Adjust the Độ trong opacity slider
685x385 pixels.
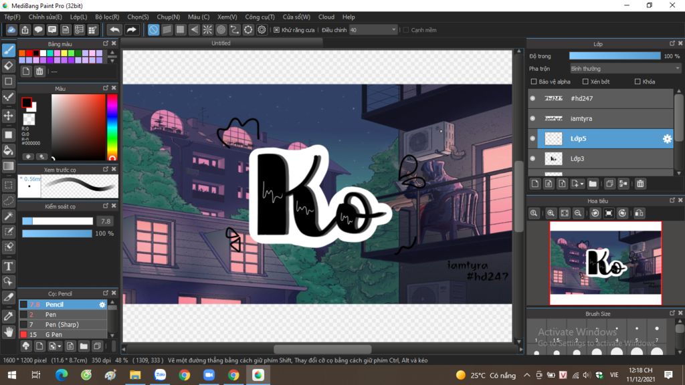615,56
